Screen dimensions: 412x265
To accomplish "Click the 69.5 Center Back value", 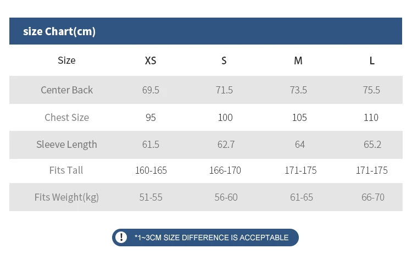I will 151,90.
